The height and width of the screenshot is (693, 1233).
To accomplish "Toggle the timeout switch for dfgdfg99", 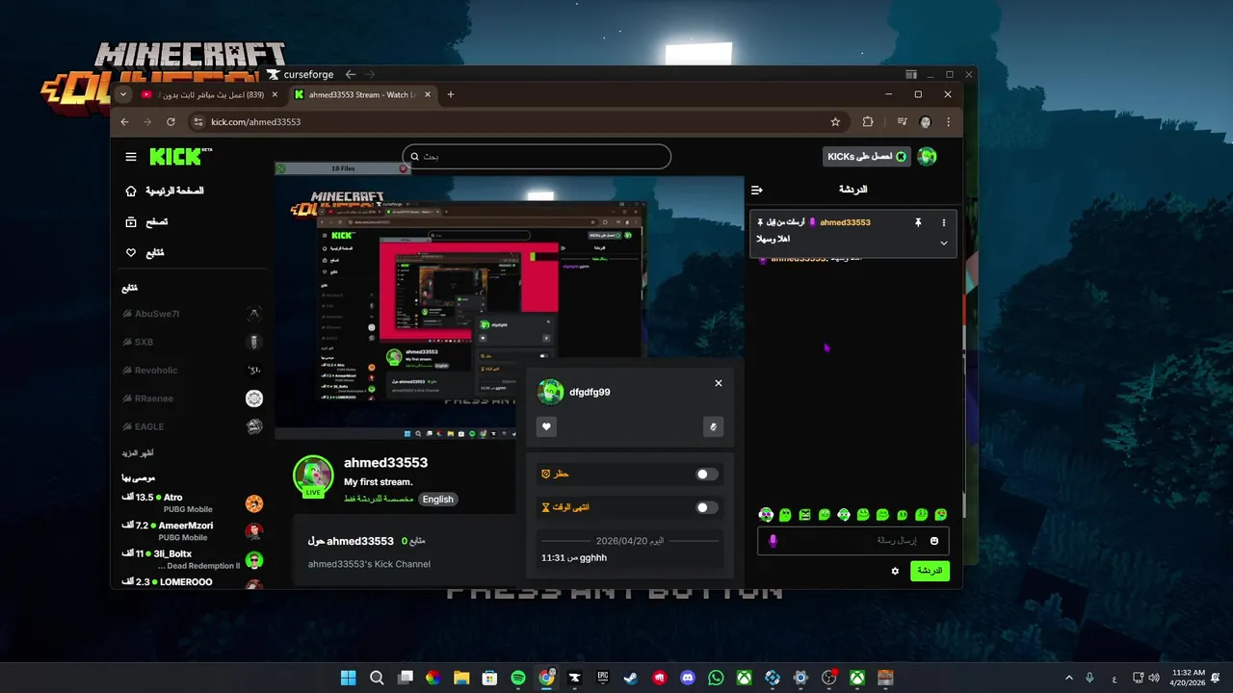I will [x=707, y=507].
